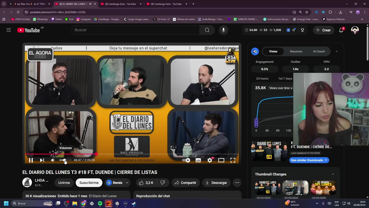Toggle subtitles in the video player
The width and height of the screenshot is (369, 208).
coord(198,160)
